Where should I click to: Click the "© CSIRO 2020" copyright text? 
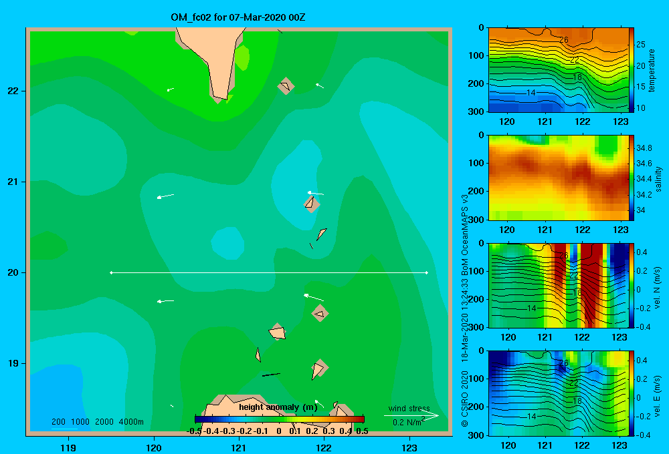pos(465,399)
